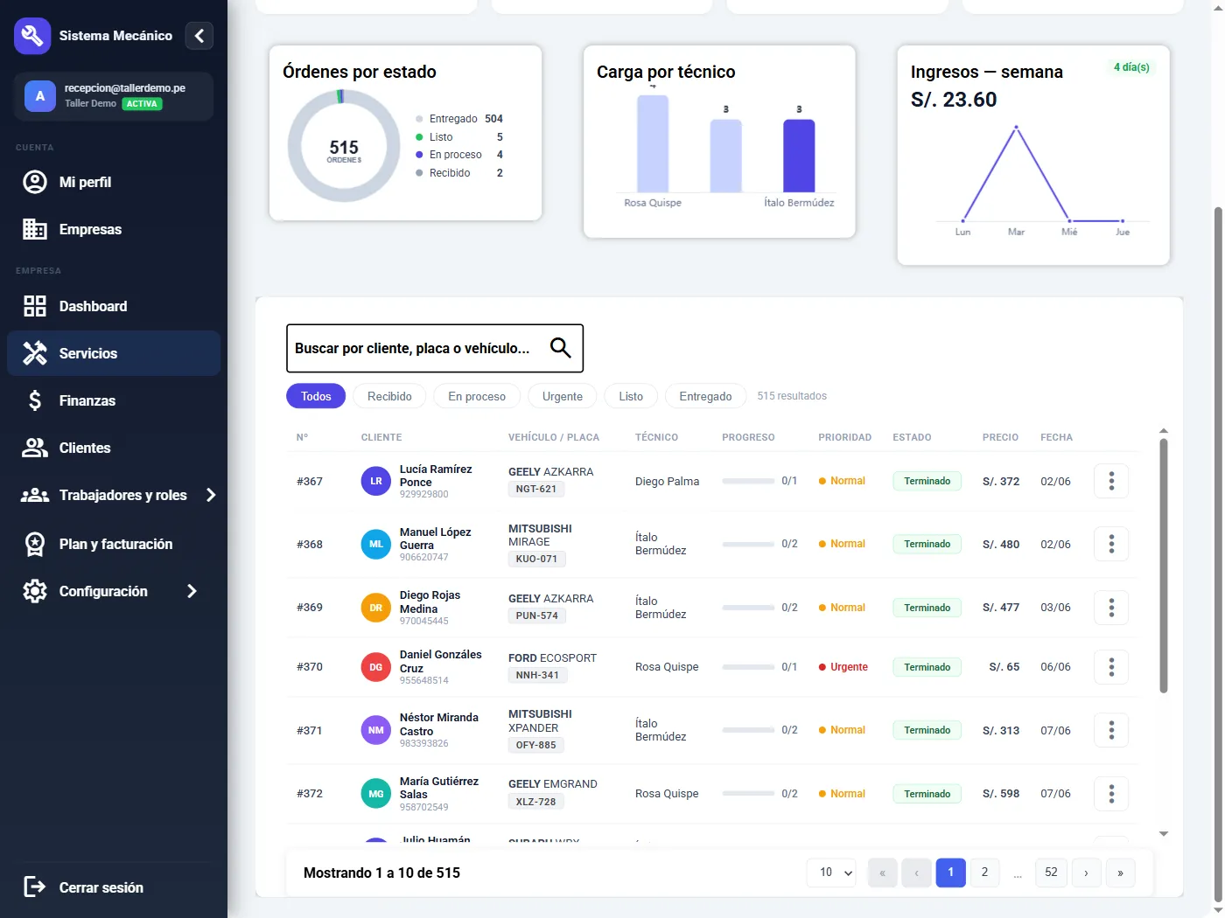Click the Trabajadores y roles group icon

coord(35,495)
